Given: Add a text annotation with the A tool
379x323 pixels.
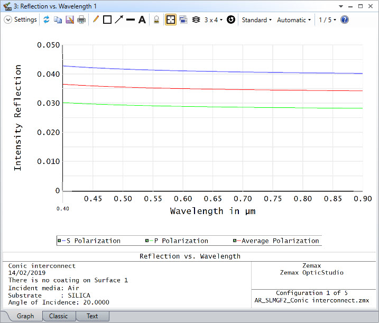Looking at the screenshot, I should pyautogui.click(x=142, y=20).
